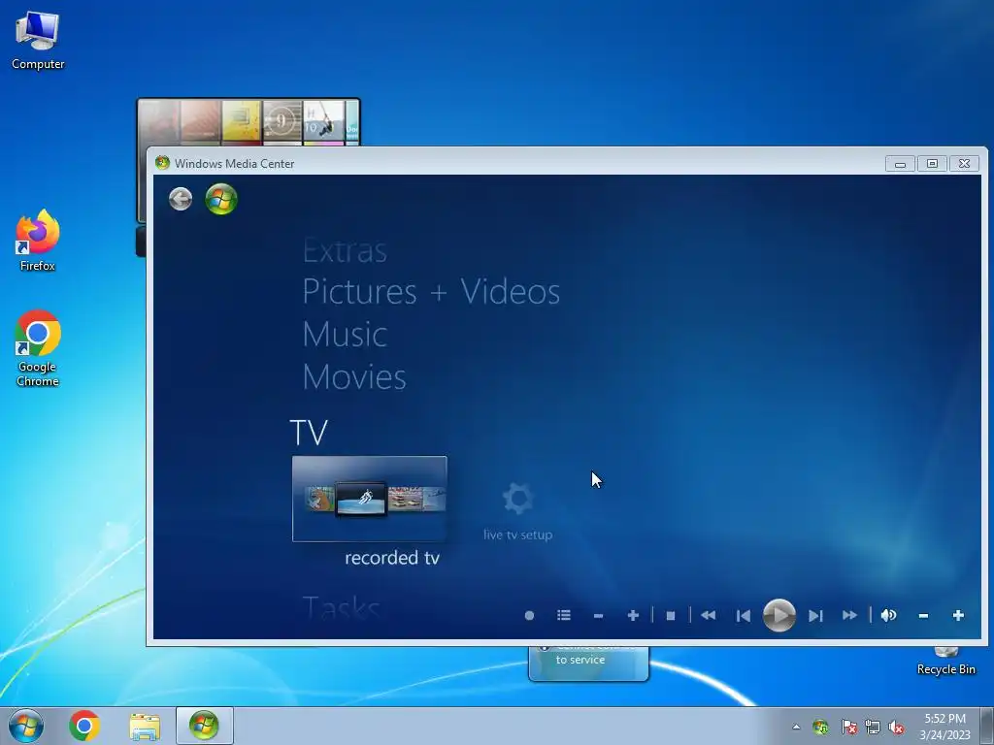The width and height of the screenshot is (994, 745).
Task: Open the Google Chrome desktop shortcut
Action: pos(38,348)
